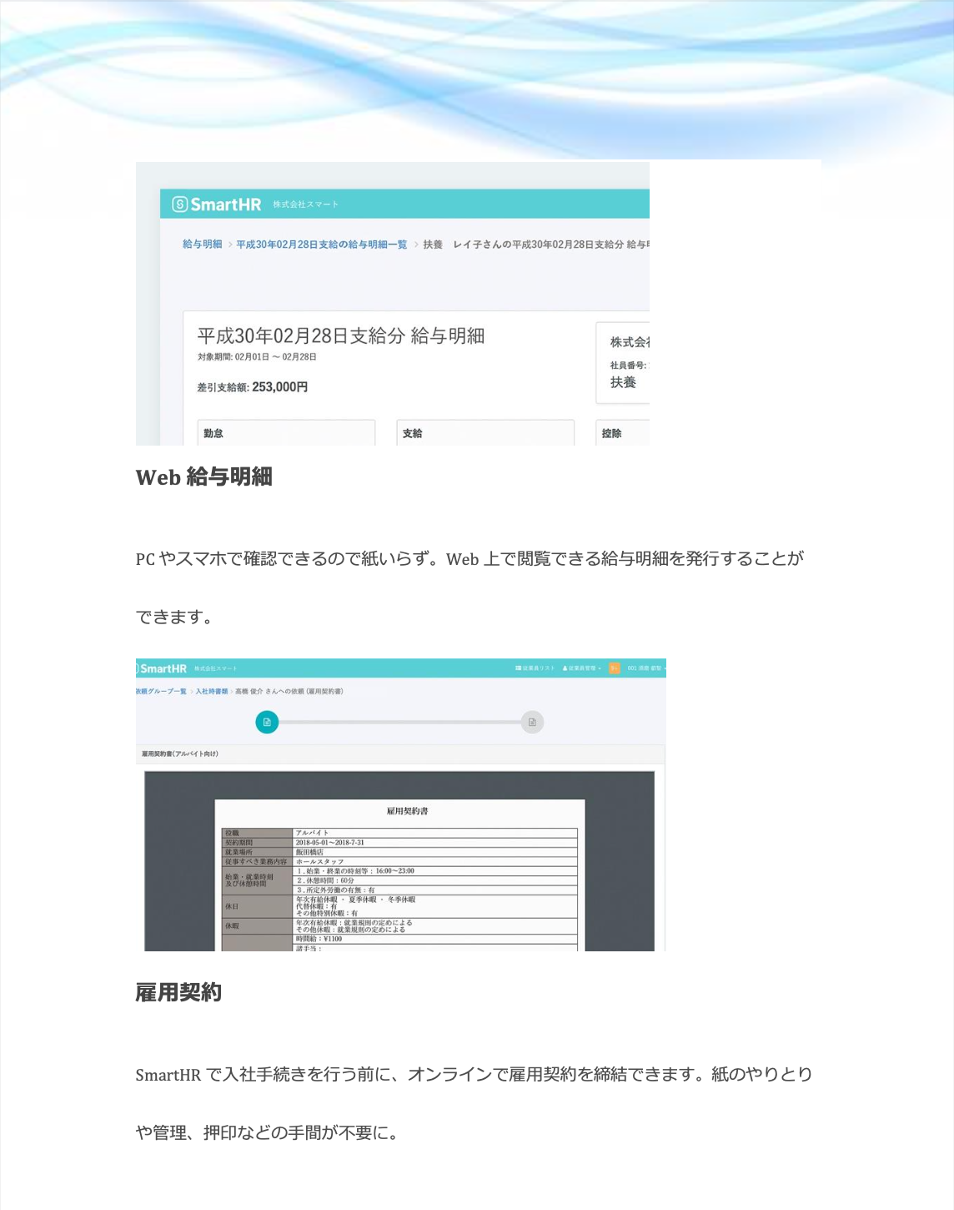Click the gray document step icon
This screenshot has width=954, height=1210.
tap(532, 722)
